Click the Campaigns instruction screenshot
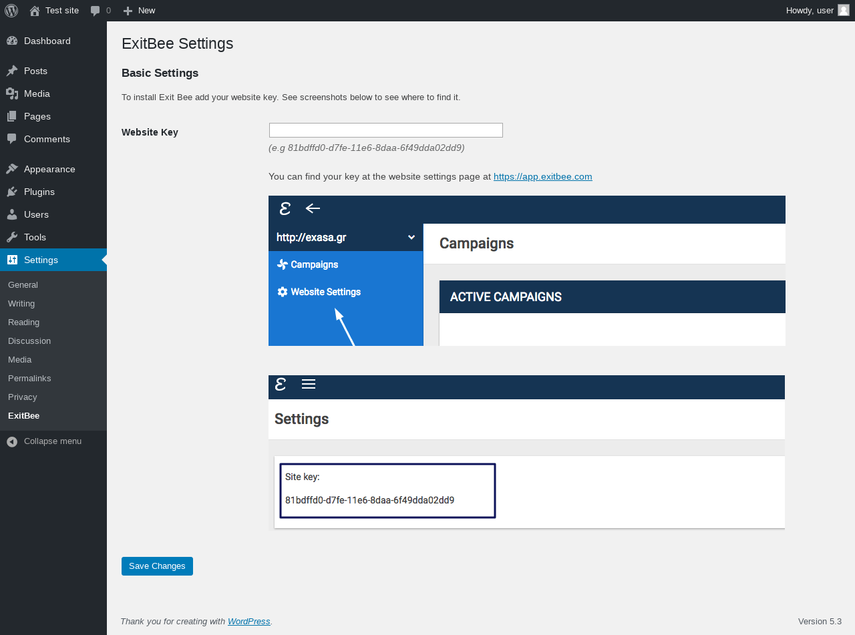This screenshot has width=855, height=635. coord(527,270)
